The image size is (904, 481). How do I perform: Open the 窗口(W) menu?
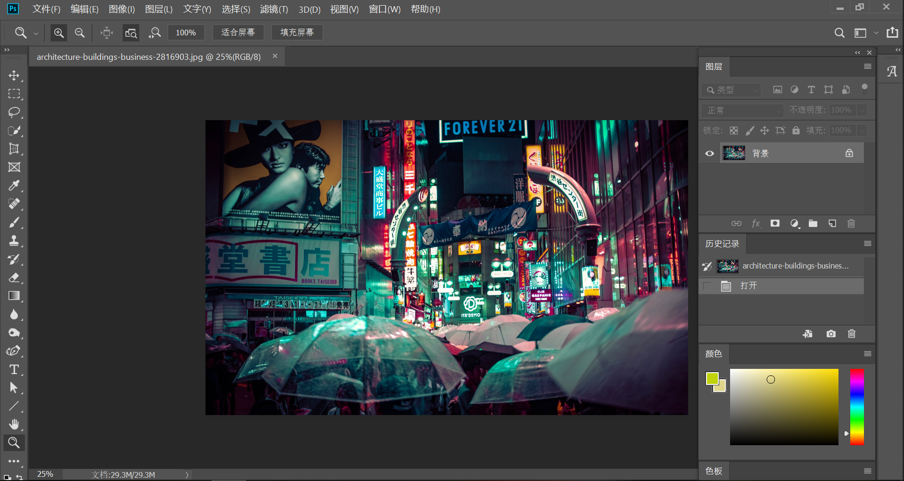tap(385, 9)
